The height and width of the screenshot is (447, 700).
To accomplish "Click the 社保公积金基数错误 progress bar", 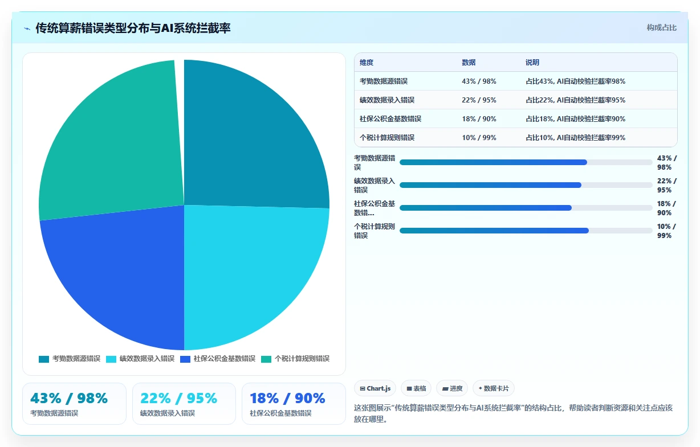I will pos(526,208).
